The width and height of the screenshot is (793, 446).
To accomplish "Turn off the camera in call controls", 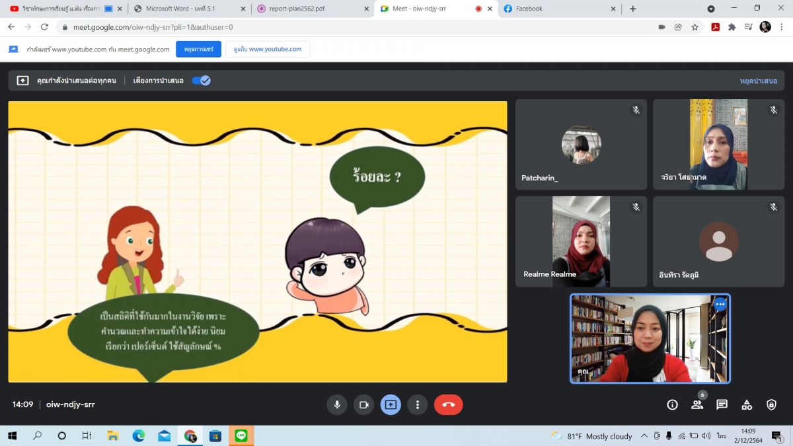I will point(363,404).
